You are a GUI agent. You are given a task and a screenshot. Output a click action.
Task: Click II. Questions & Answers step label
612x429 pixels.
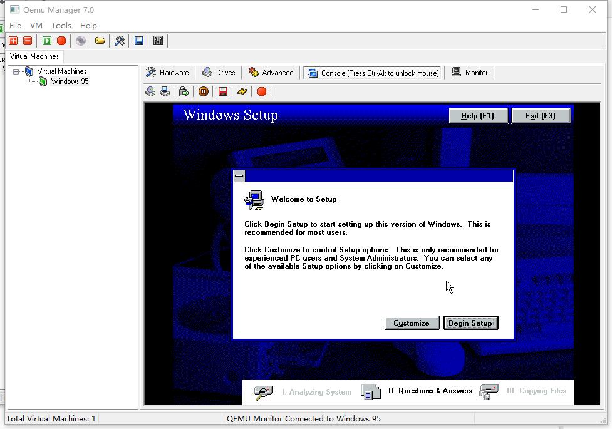point(430,391)
